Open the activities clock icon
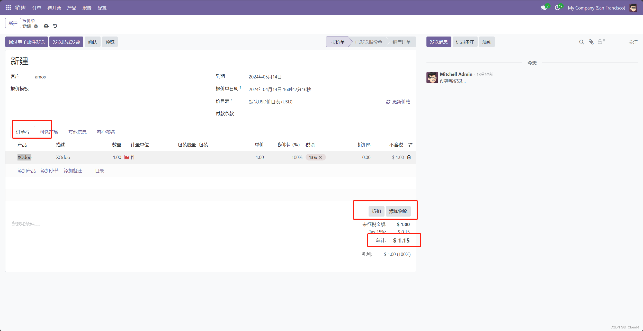 pyautogui.click(x=557, y=8)
